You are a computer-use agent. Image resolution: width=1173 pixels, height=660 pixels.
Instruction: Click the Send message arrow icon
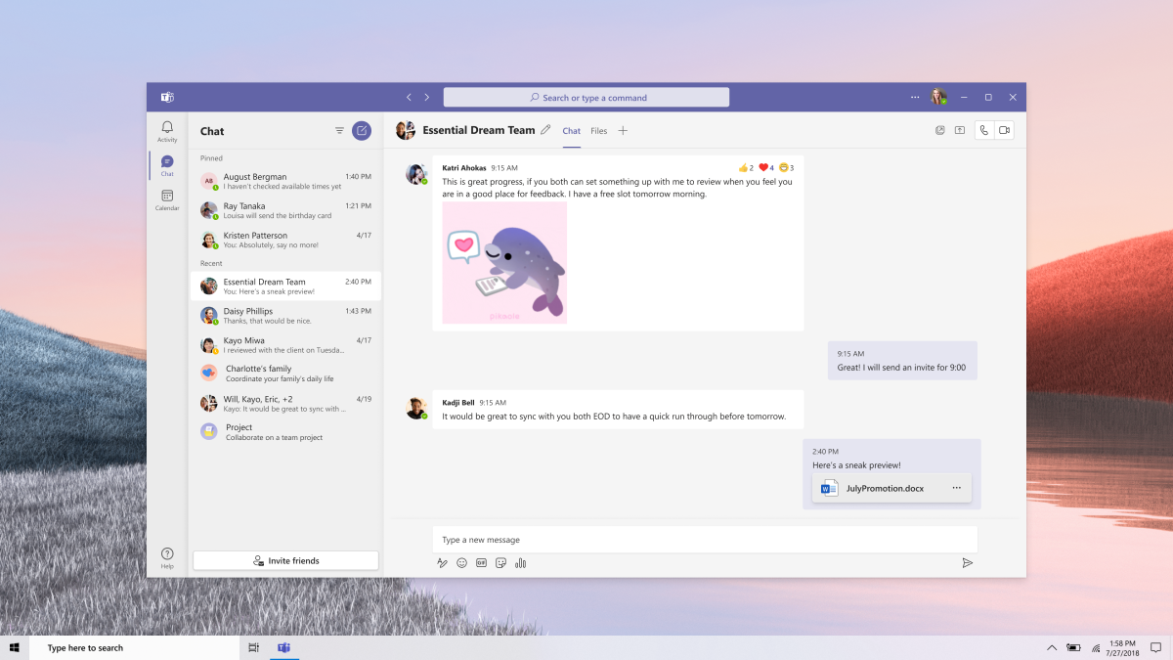point(968,563)
